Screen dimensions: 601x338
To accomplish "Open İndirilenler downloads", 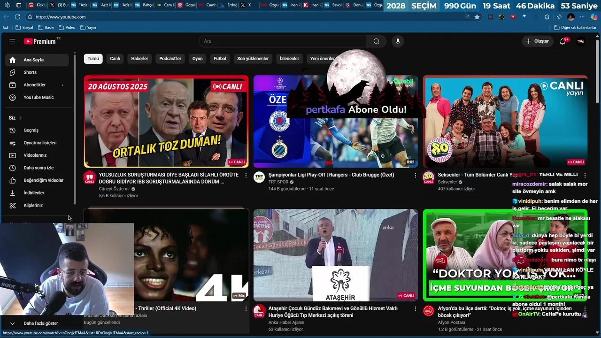I will click(37, 193).
